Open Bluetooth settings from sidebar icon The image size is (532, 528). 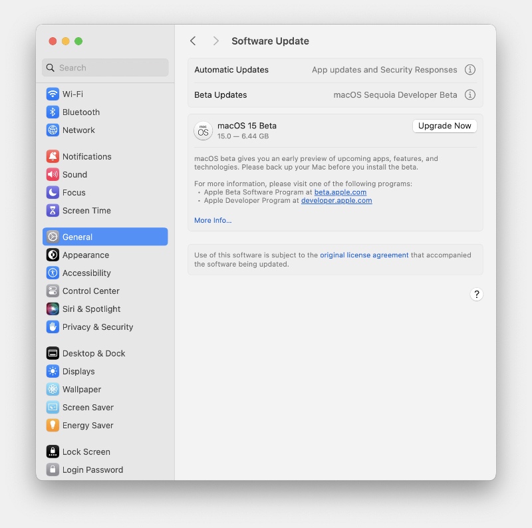(x=53, y=112)
